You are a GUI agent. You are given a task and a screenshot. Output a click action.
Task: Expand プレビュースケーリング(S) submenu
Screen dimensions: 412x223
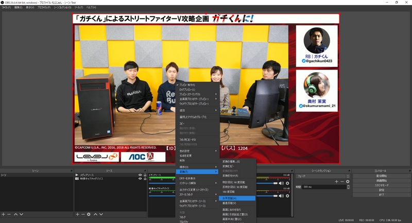click(198, 94)
